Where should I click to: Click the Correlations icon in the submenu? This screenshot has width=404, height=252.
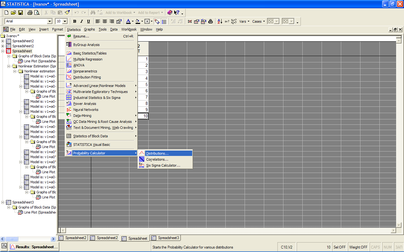[142, 159]
